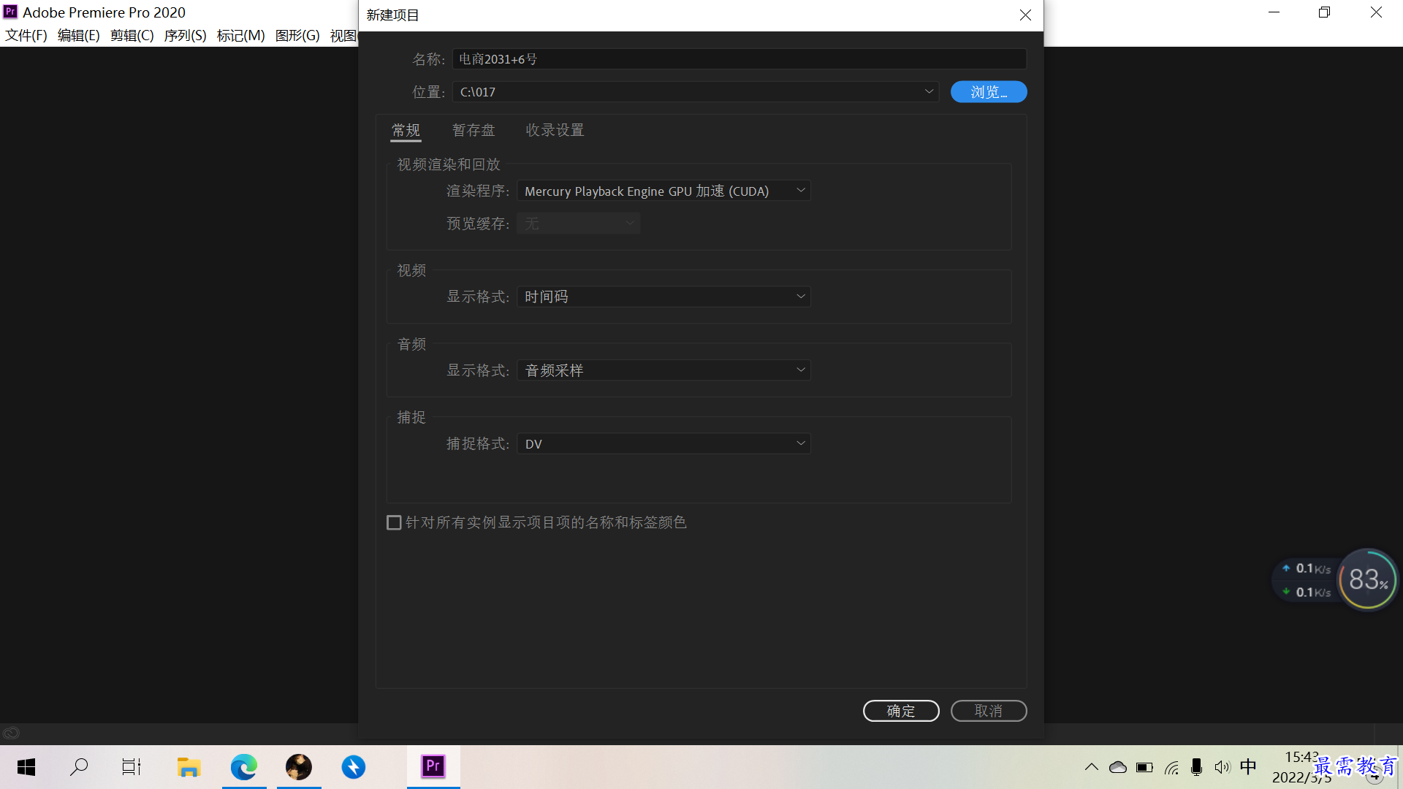
Task: Check the battery tray icon
Action: (1144, 767)
